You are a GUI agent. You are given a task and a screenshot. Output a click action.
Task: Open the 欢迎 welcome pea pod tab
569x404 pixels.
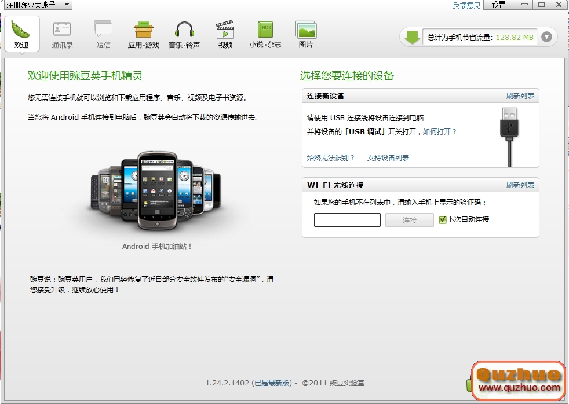tap(21, 34)
